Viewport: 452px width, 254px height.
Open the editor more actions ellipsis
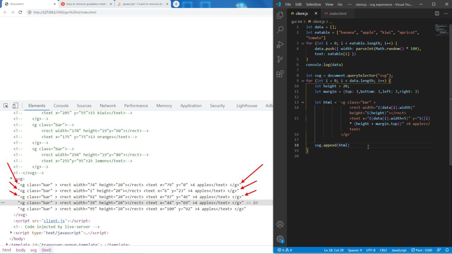(445, 13)
